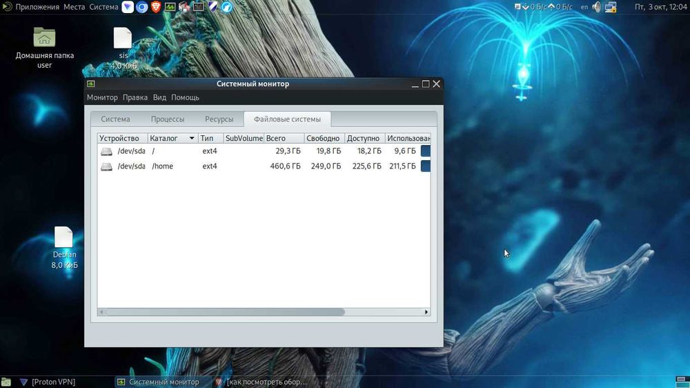Switch to the Brave browser window in taskbar
The width and height of the screenshot is (690, 388).
click(261, 382)
